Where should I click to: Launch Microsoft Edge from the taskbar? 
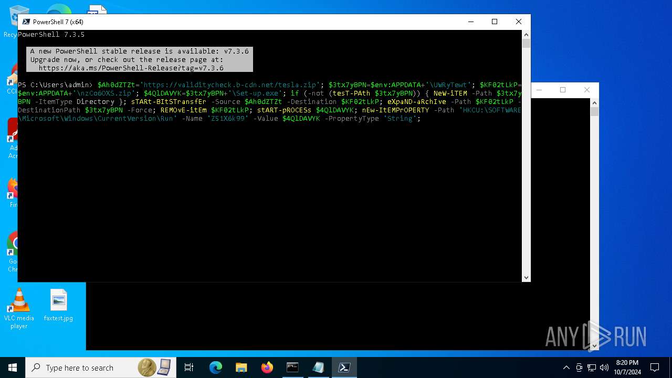click(216, 367)
